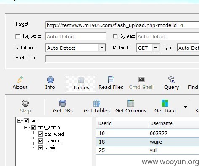This screenshot has height=166, width=199.
Task: Click the userid cell 18
Action: click(x=102, y=142)
